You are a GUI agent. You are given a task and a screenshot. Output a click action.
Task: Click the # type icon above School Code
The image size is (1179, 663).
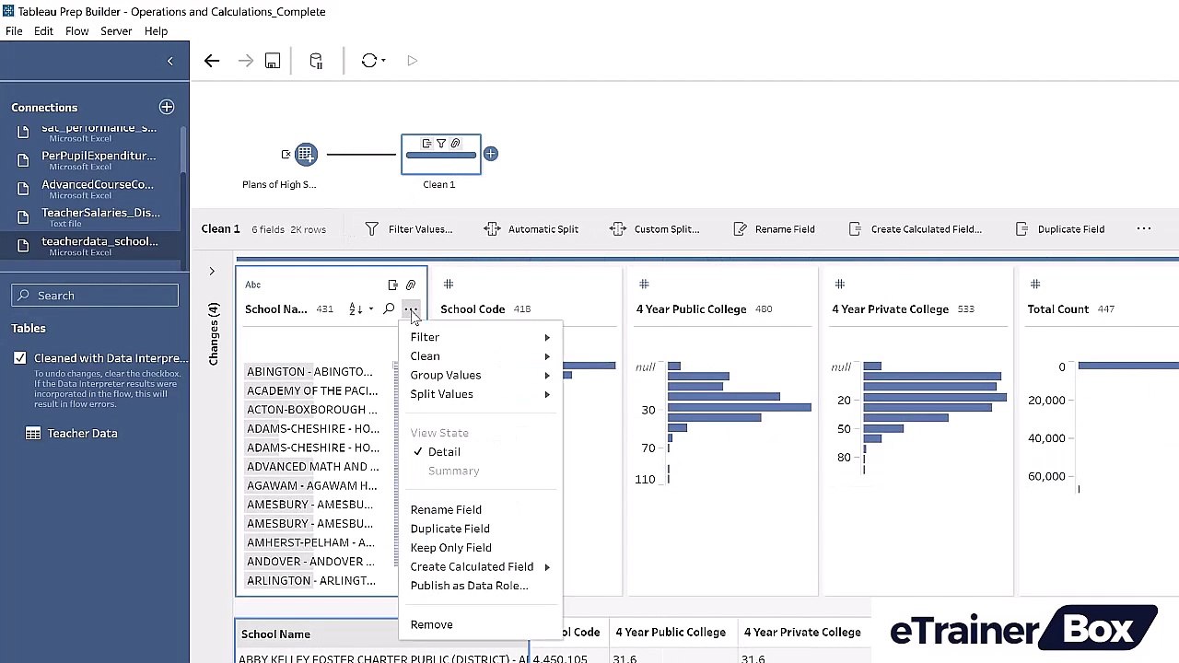pos(449,285)
